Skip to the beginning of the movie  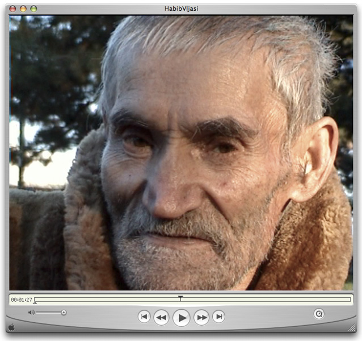click(x=144, y=317)
